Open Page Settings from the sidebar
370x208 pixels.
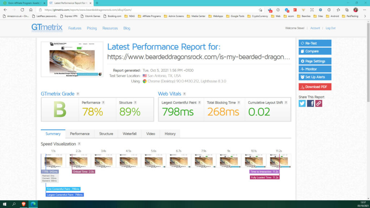[x=315, y=61]
